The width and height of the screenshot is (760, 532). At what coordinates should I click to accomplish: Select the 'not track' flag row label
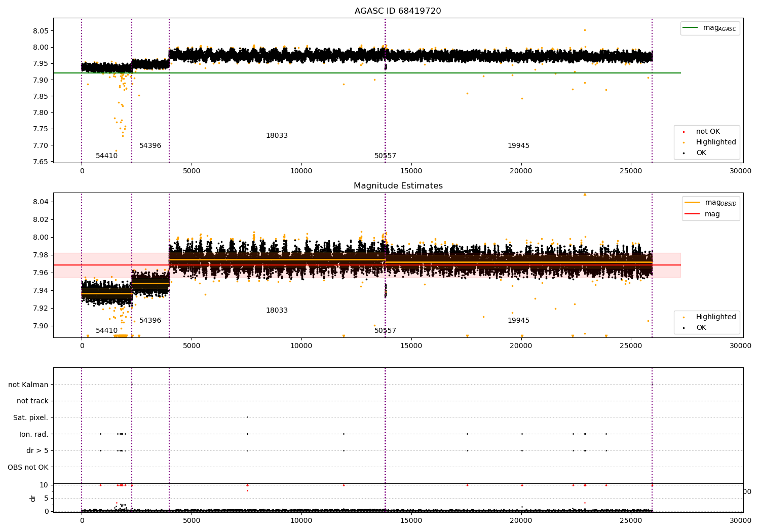[x=32, y=401]
